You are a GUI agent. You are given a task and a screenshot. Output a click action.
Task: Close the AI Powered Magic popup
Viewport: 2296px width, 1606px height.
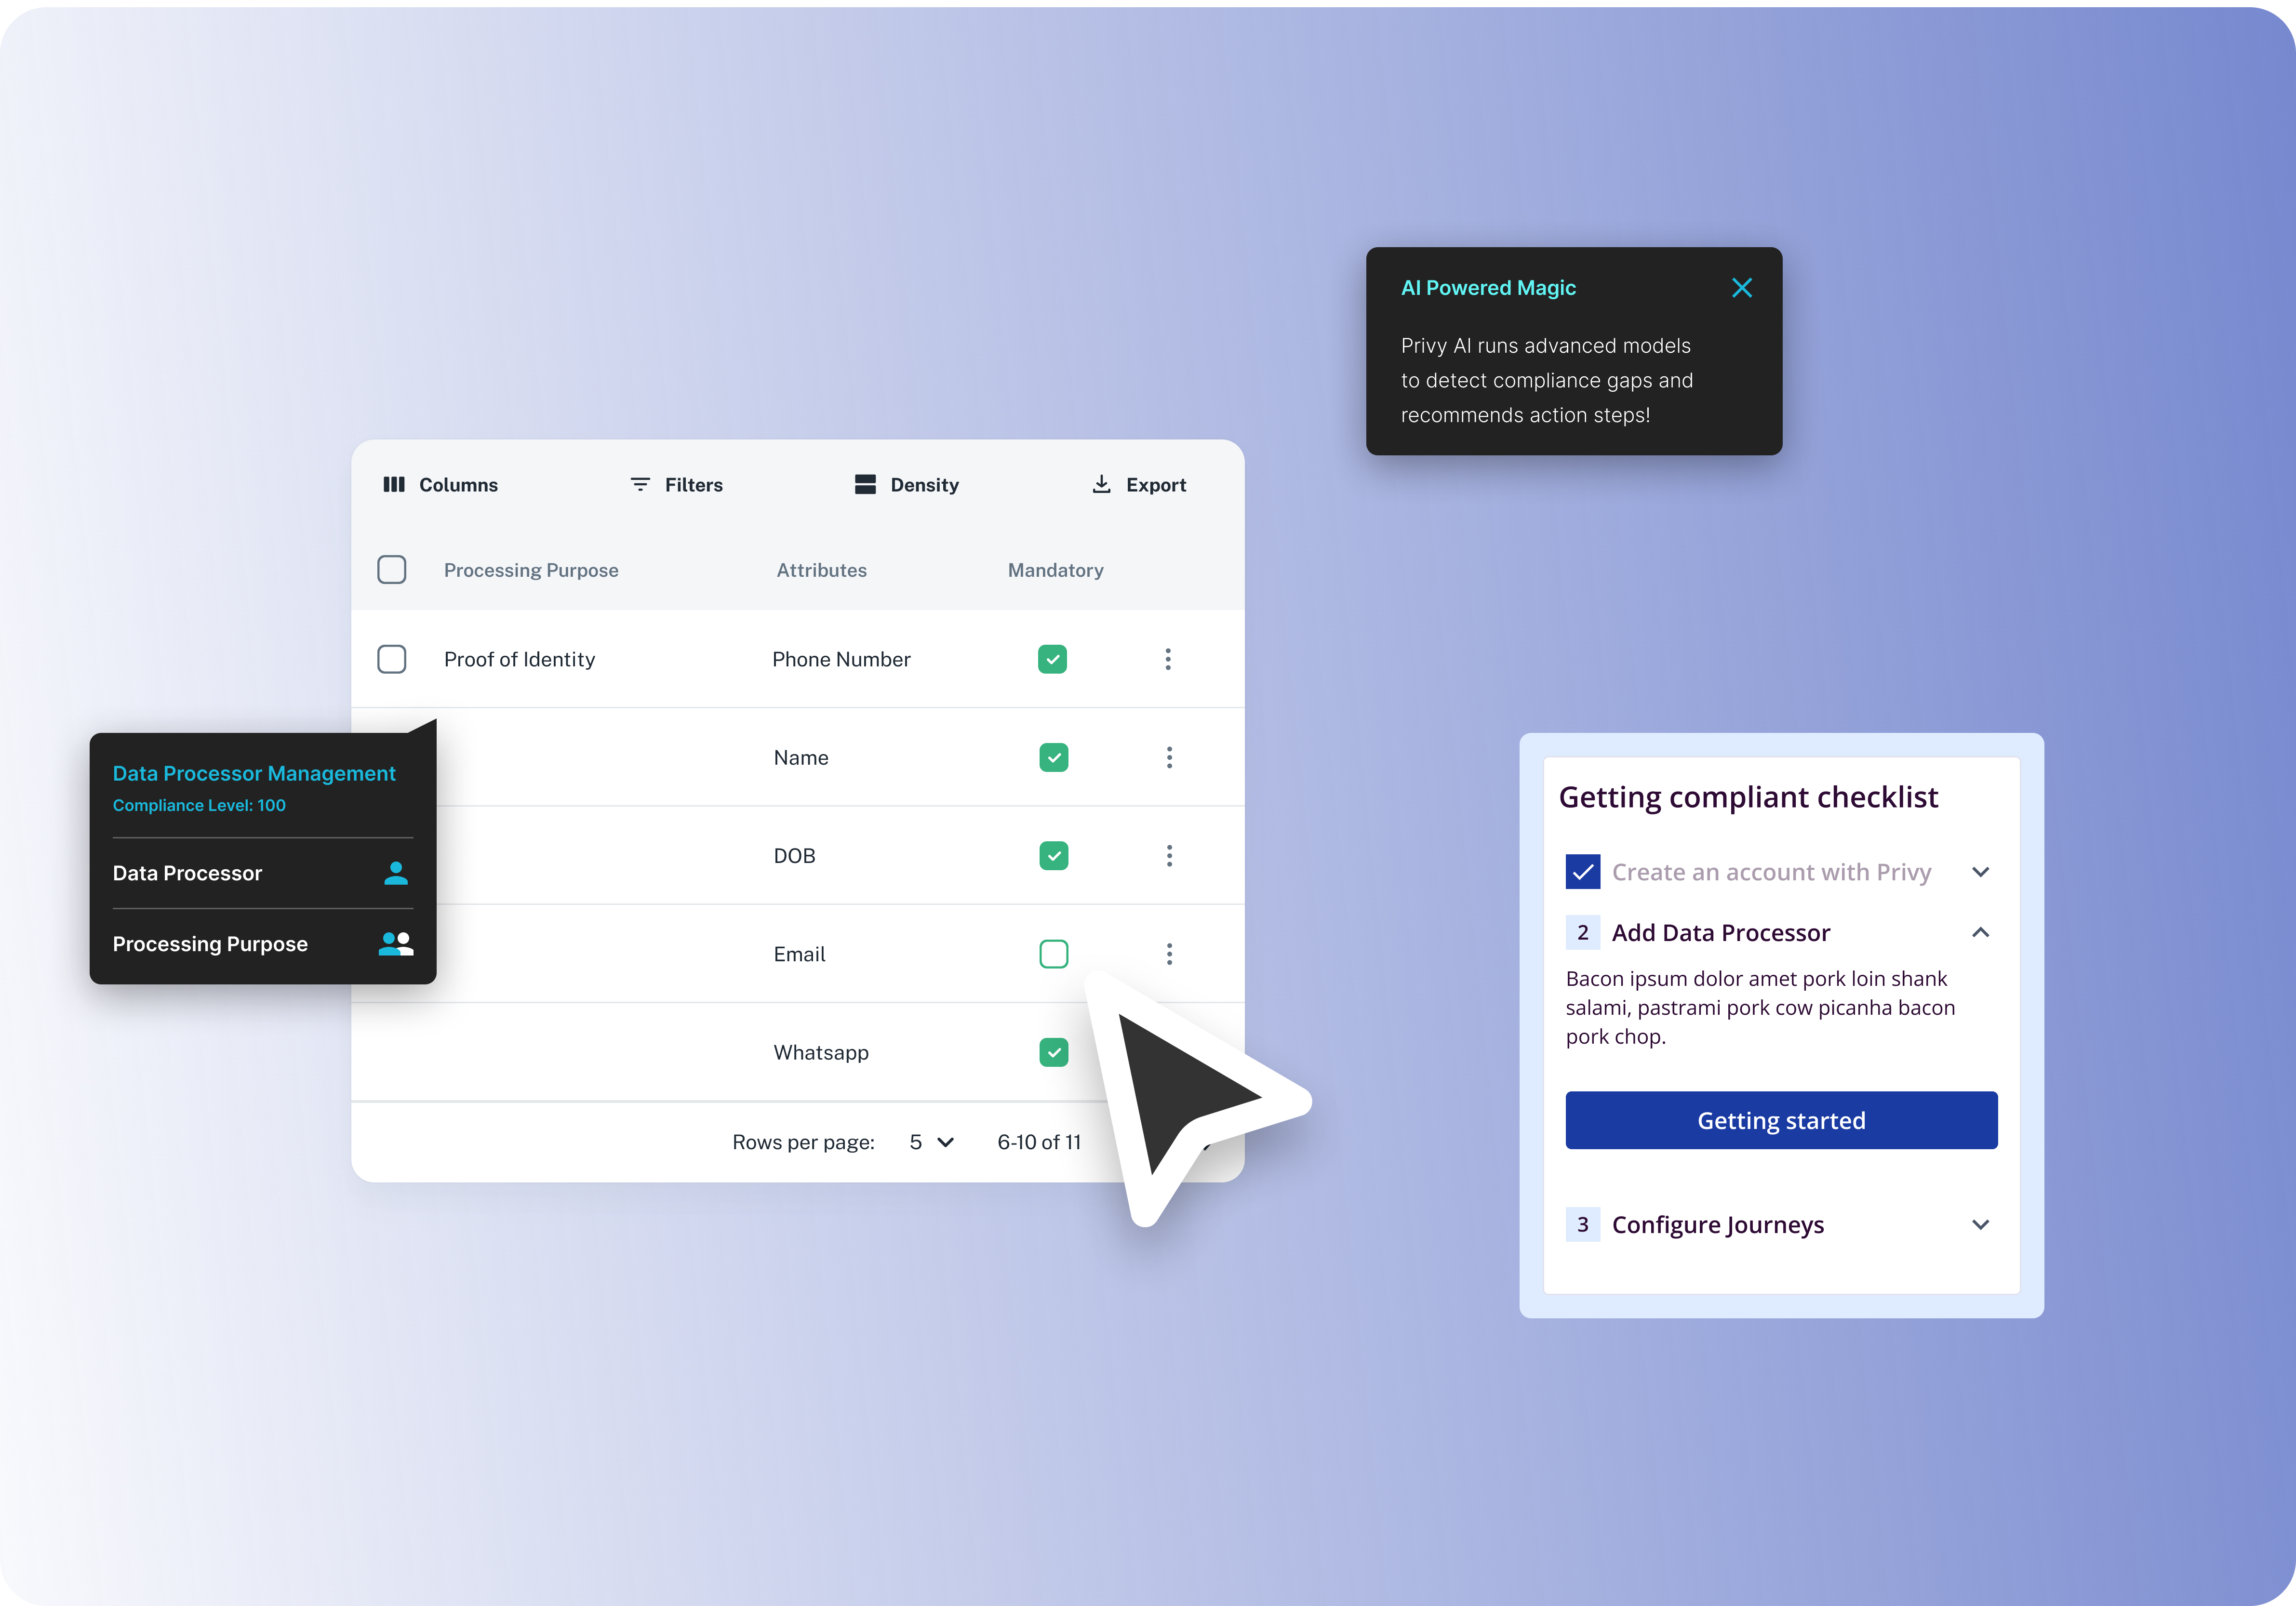tap(1741, 288)
